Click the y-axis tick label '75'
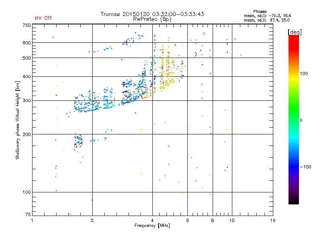This screenshot has height=240, width=321. [x=28, y=214]
